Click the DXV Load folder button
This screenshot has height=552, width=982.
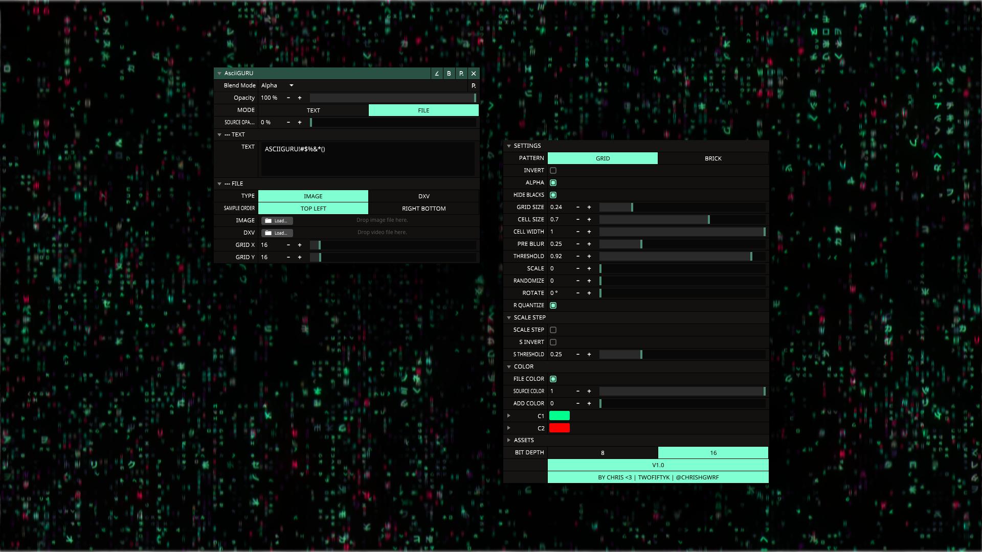(x=277, y=233)
